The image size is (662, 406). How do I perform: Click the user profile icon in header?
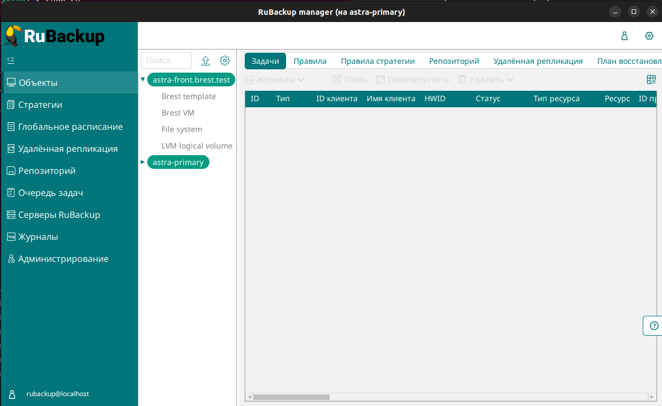625,36
